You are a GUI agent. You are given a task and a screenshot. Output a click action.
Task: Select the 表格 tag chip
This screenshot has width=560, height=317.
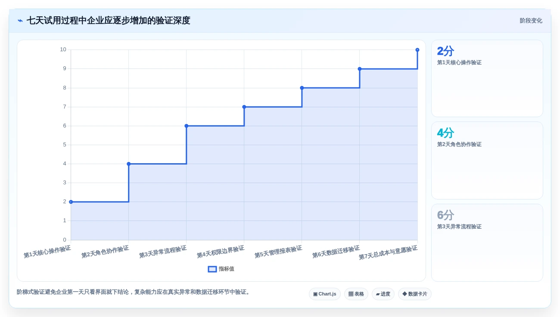(356, 294)
